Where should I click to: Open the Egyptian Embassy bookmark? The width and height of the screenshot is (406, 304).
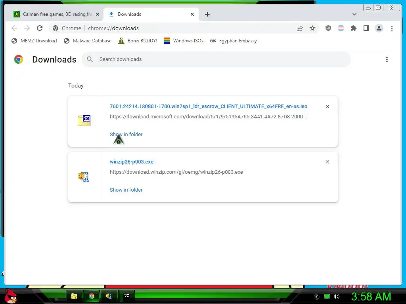click(233, 41)
